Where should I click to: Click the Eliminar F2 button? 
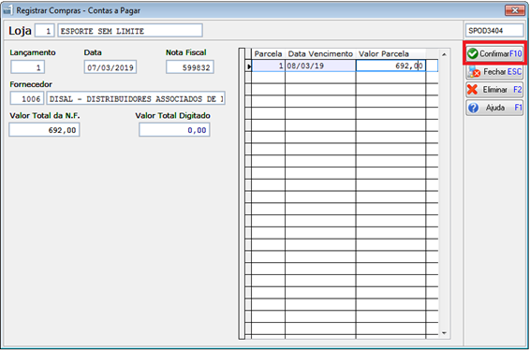tap(494, 90)
